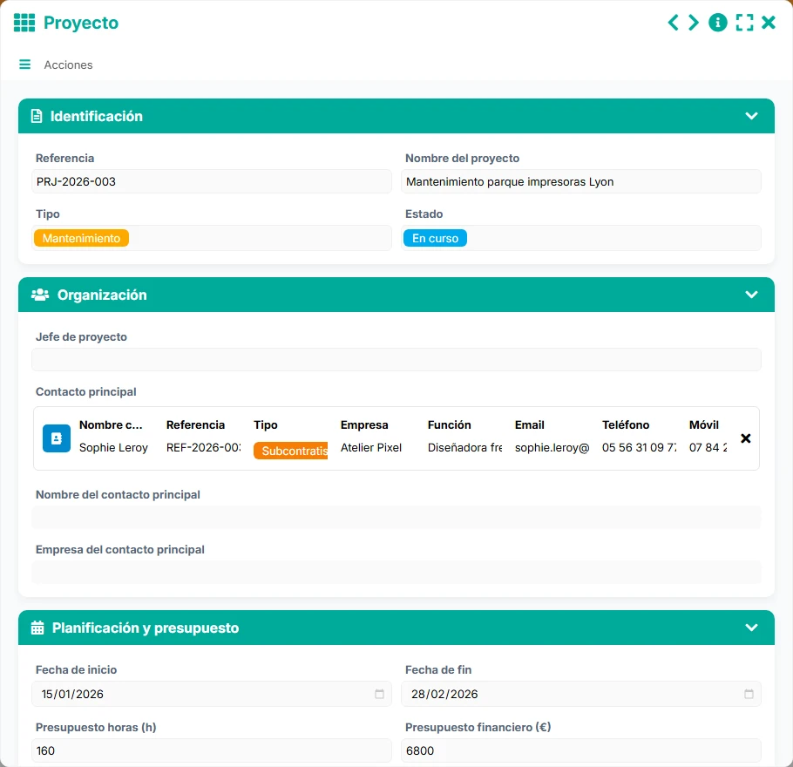
Task: Open Sophie Leroy contact card icon
Action: pyautogui.click(x=57, y=438)
